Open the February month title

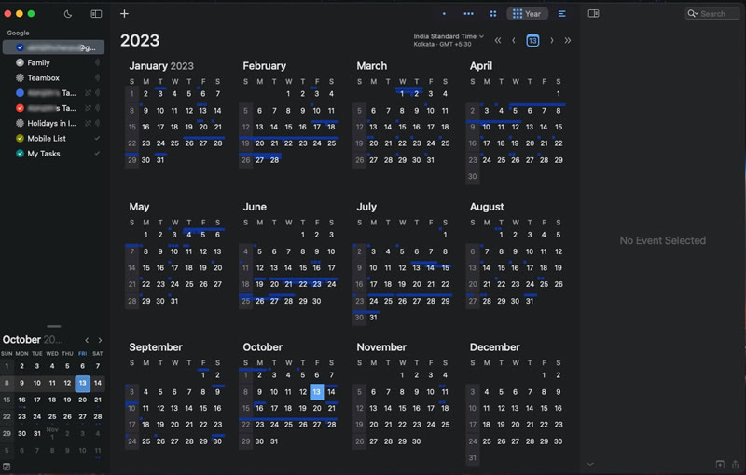(265, 66)
